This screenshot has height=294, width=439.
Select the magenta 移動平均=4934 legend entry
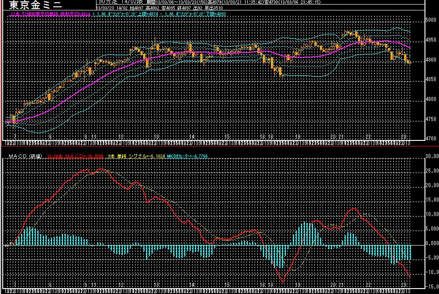coord(50,14)
